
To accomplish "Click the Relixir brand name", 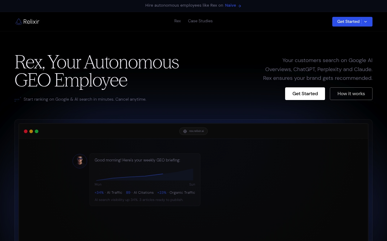I will [31, 21].
